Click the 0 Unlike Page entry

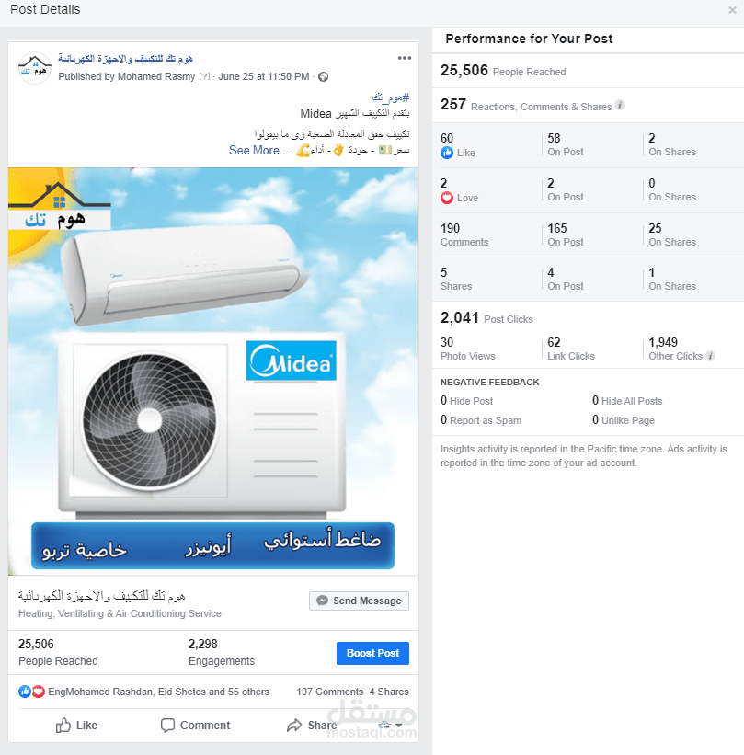click(x=624, y=420)
